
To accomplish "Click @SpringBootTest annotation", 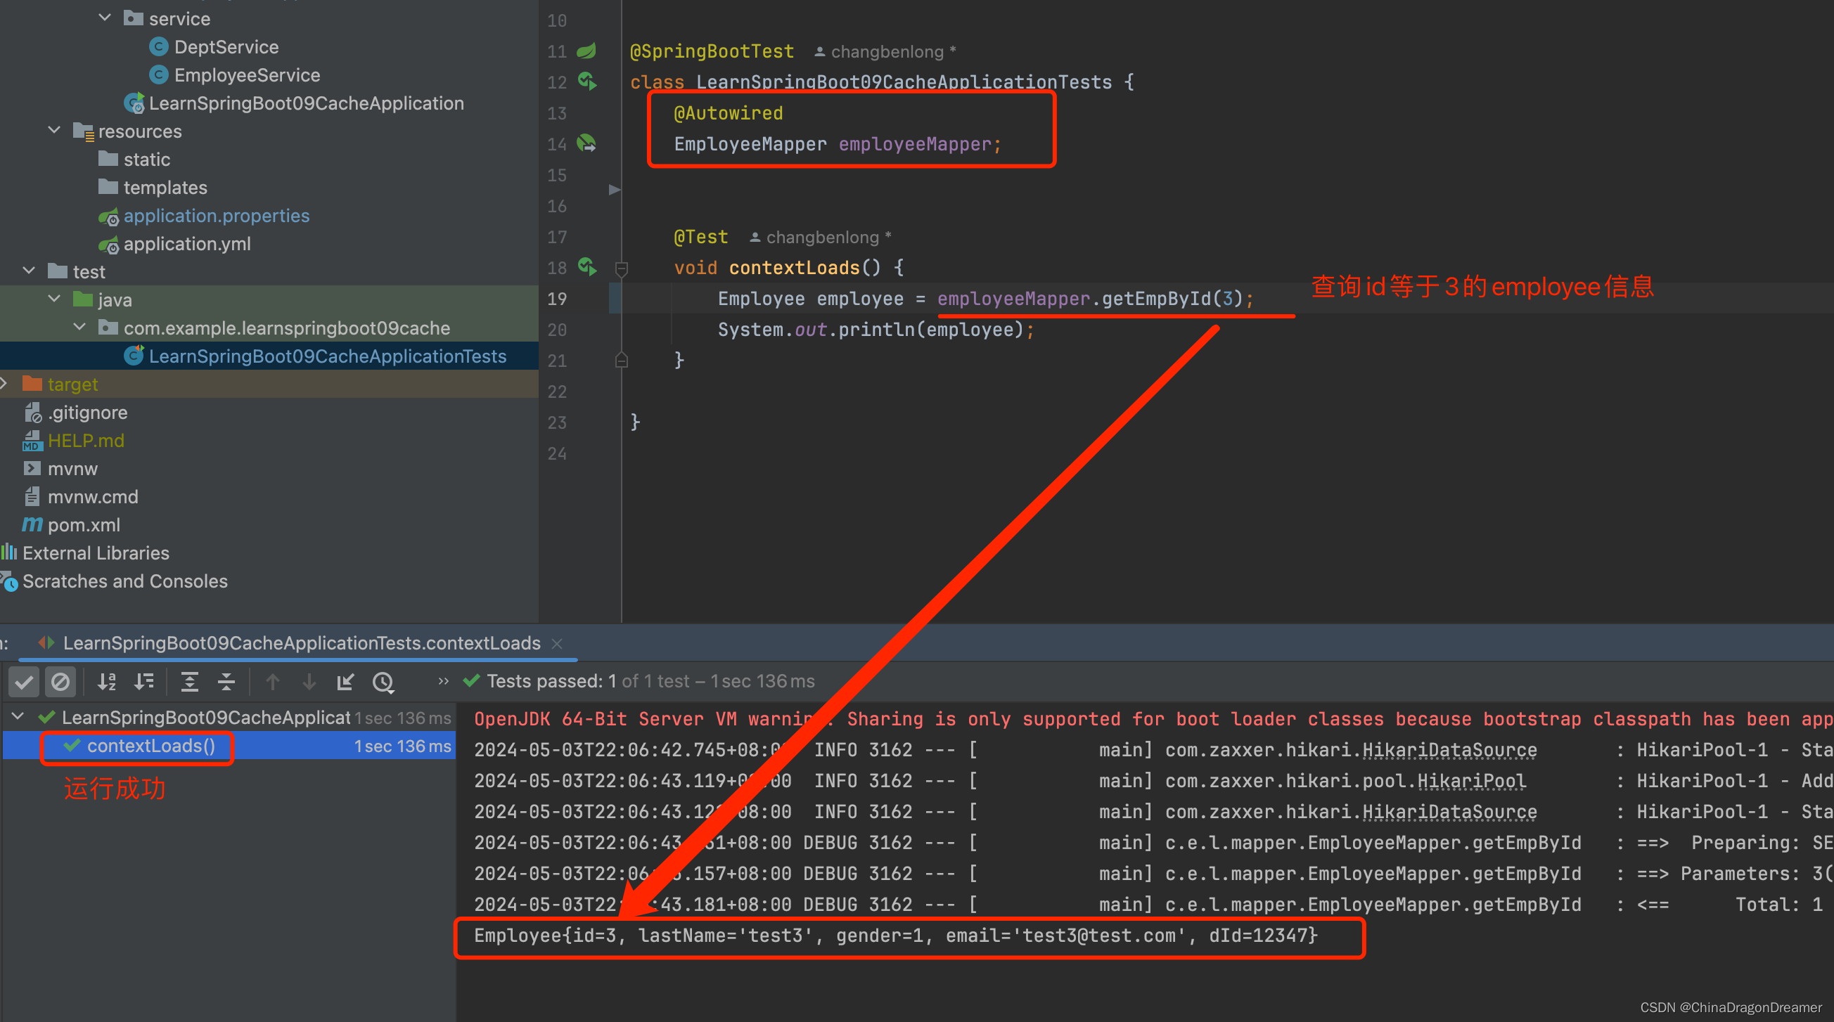I will tap(712, 51).
